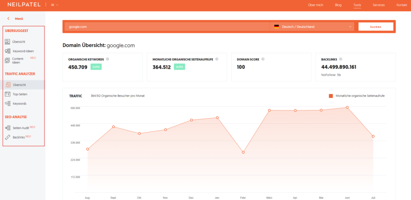Click the Traffic Analyzer Übersicht icon
411x200 pixels.
click(8, 85)
